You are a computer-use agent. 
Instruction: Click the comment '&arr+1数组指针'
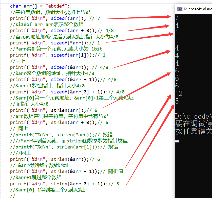coord(47,86)
